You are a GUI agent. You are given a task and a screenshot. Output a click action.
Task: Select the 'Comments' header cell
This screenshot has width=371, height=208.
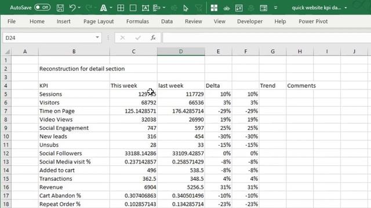pyautogui.click(x=300, y=86)
